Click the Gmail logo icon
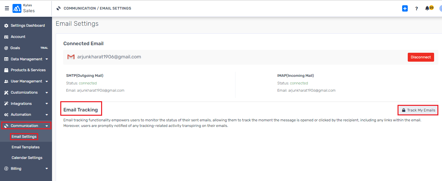 tap(71, 57)
